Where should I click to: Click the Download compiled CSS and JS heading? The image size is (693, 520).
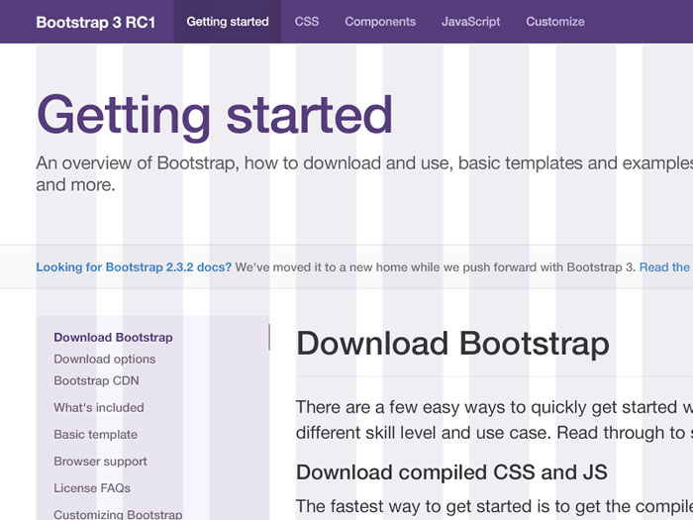[451, 472]
